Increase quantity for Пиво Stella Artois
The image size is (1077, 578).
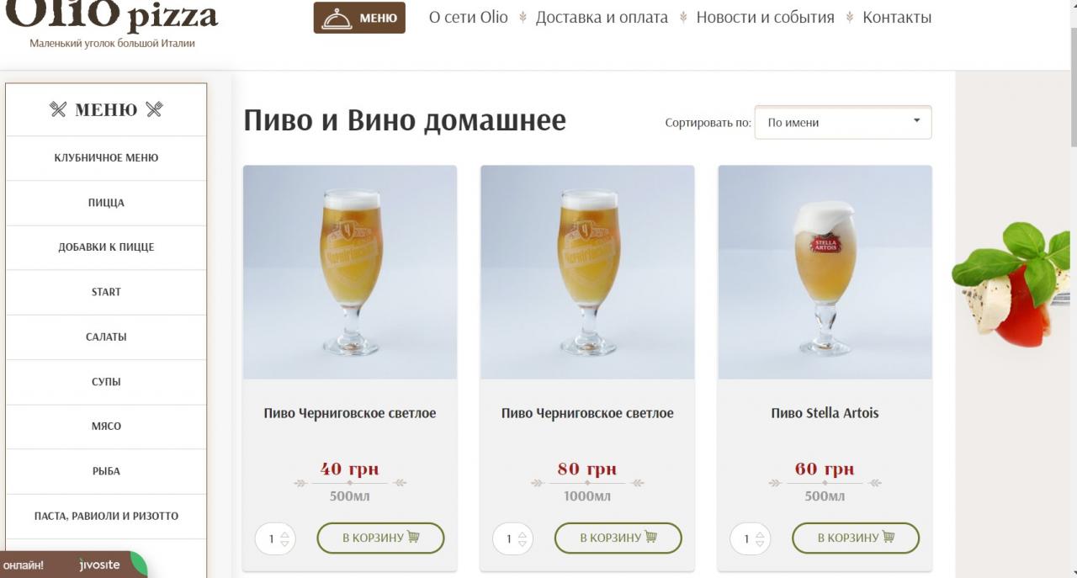click(x=760, y=533)
